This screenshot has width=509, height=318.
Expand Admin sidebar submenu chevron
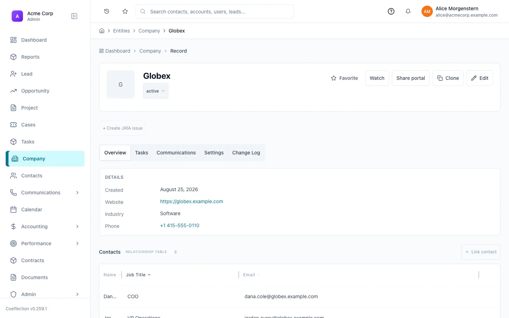tap(77, 294)
